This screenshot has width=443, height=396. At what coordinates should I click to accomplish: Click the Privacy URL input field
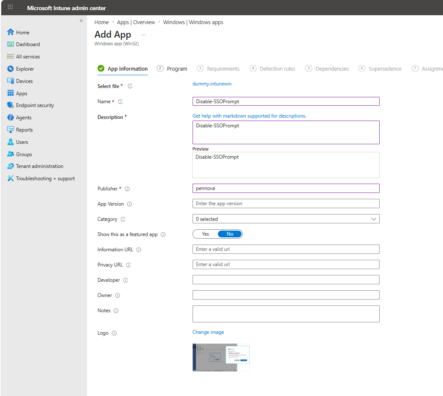click(x=286, y=264)
